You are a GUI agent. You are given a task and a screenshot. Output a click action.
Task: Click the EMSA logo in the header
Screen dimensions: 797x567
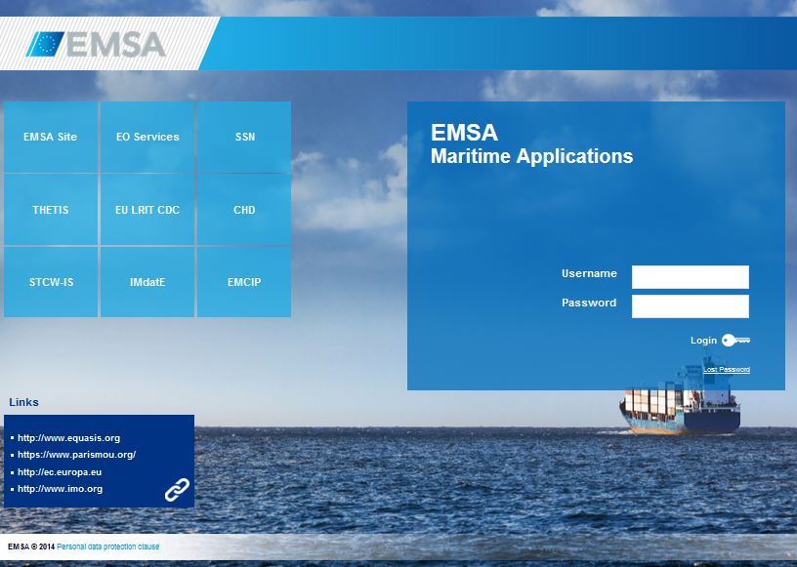96,44
